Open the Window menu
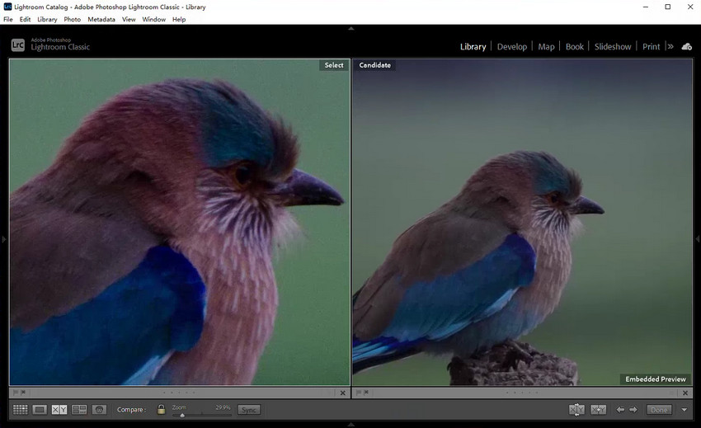This screenshot has width=701, height=428. 153,19
